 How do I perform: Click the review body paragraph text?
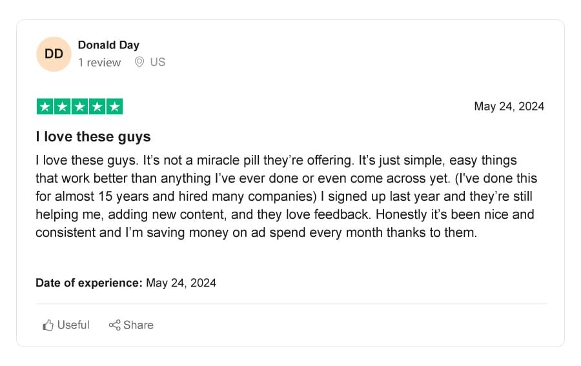click(286, 196)
